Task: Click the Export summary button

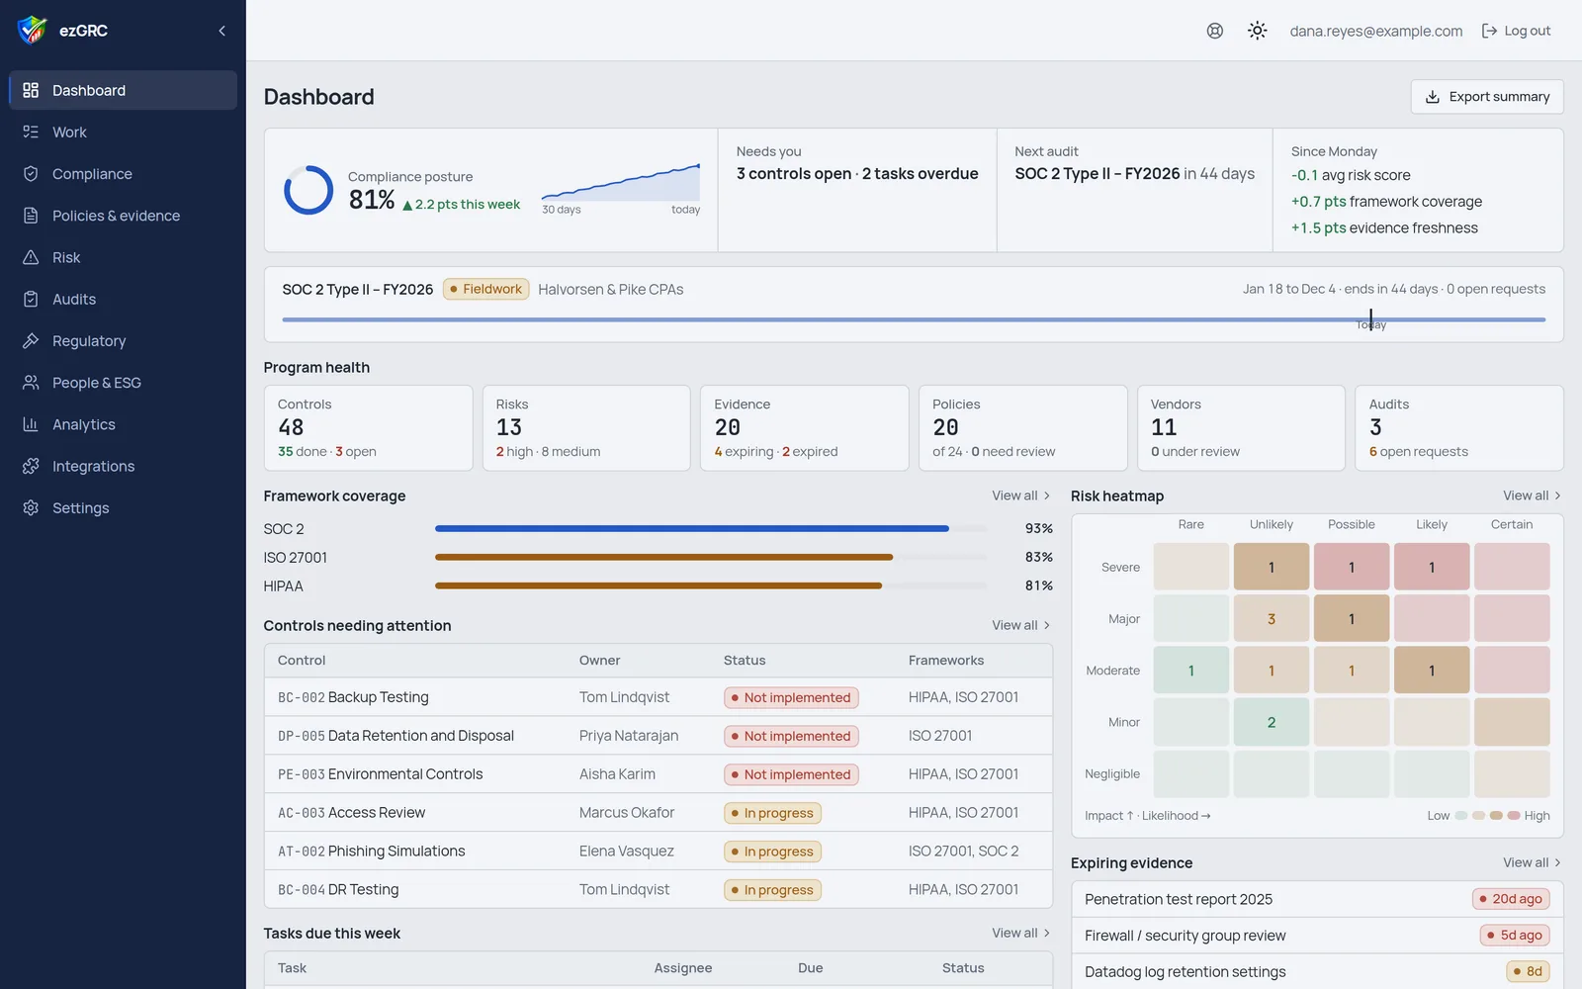Action: [x=1487, y=97]
